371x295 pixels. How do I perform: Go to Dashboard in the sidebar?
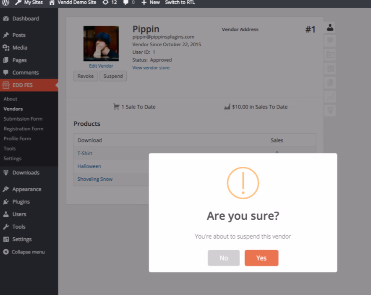click(x=25, y=19)
